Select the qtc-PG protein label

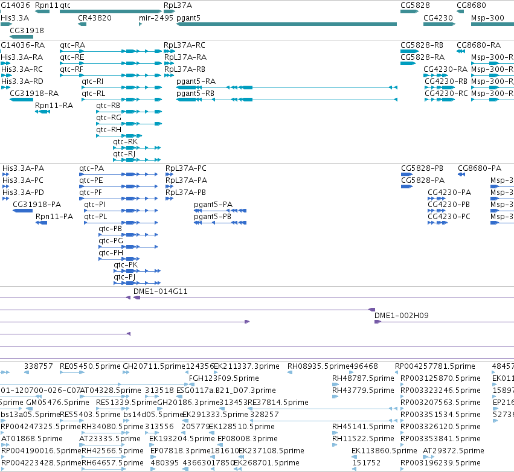click(x=111, y=241)
